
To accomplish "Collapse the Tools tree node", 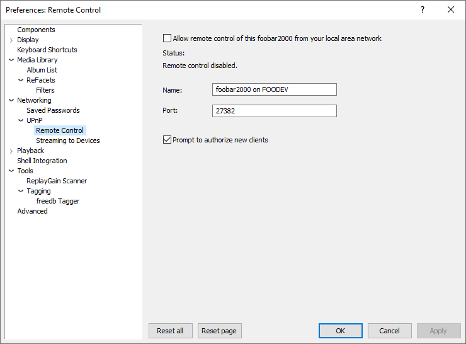I will [11, 171].
